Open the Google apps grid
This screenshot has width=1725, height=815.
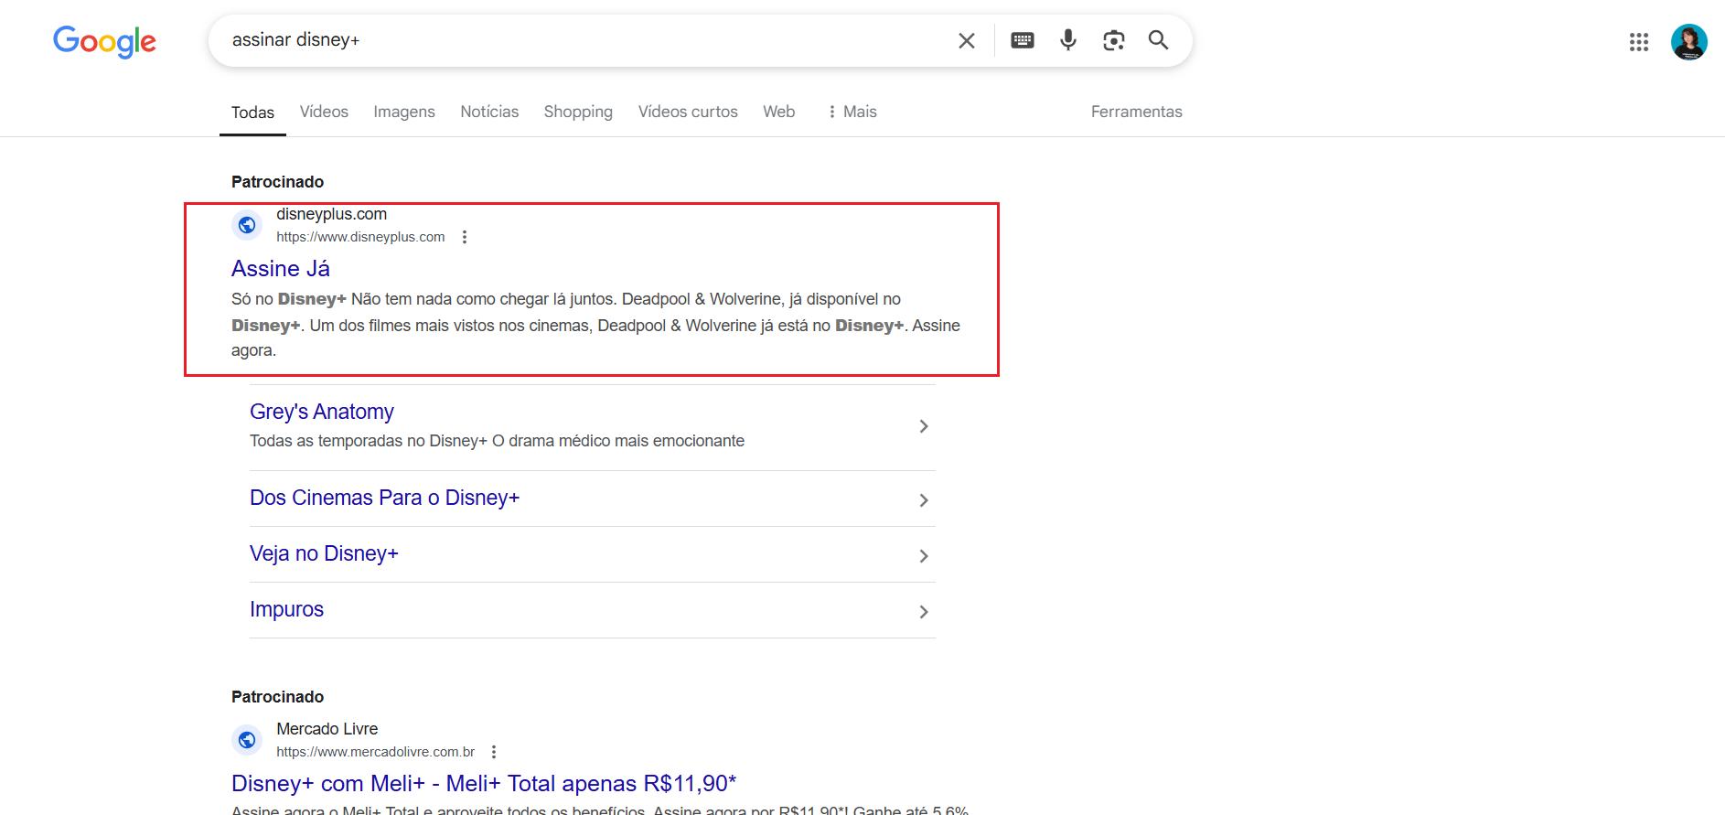click(x=1638, y=42)
